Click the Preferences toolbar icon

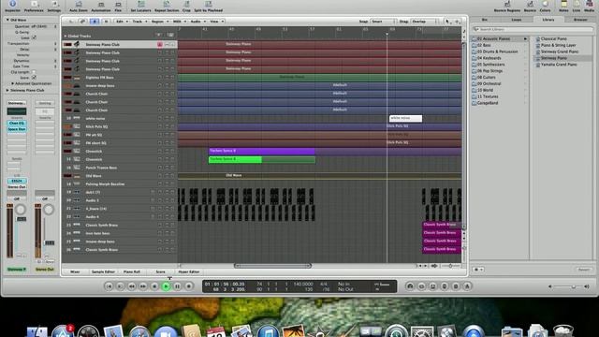point(34,6)
